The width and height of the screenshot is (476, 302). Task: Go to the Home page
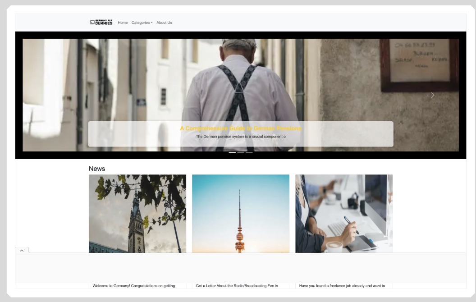pyautogui.click(x=123, y=23)
